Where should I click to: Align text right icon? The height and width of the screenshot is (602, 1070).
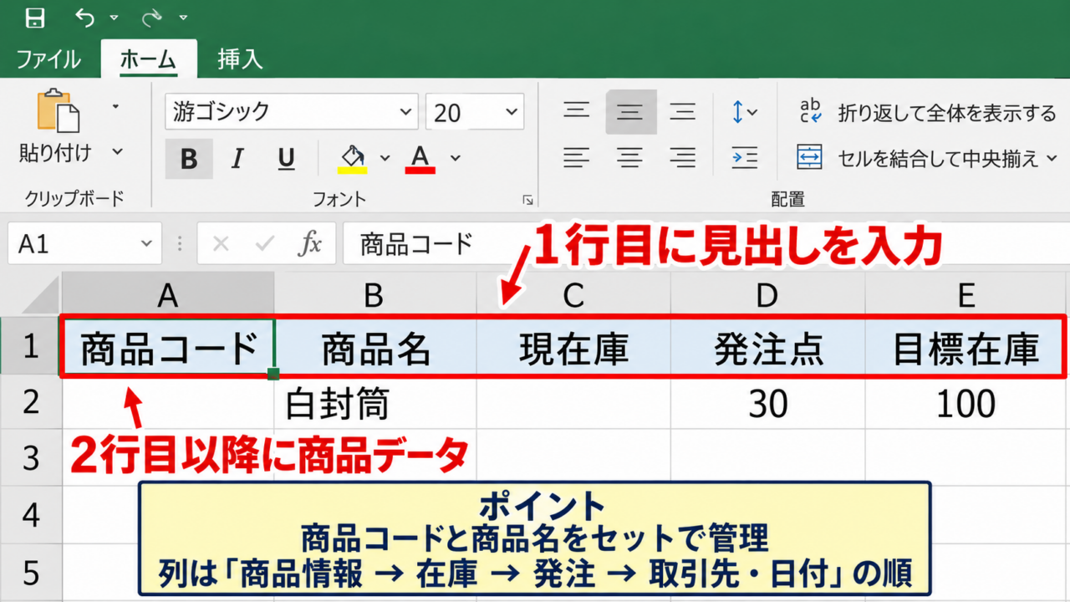[x=684, y=157]
